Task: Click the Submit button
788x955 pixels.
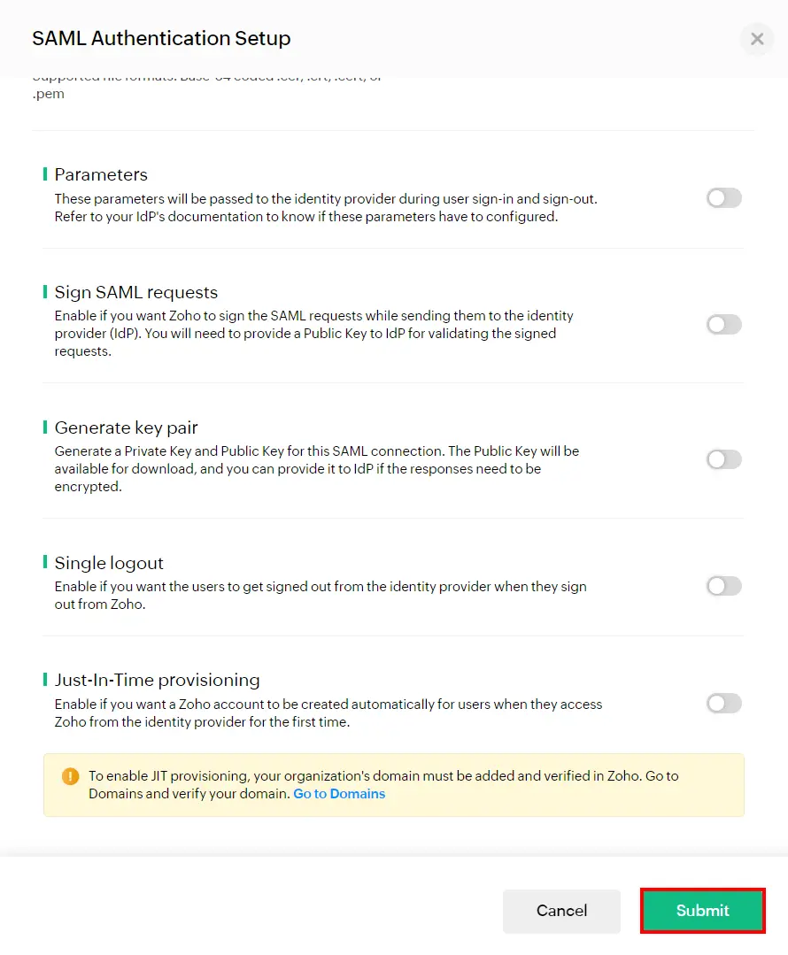Action: [702, 911]
